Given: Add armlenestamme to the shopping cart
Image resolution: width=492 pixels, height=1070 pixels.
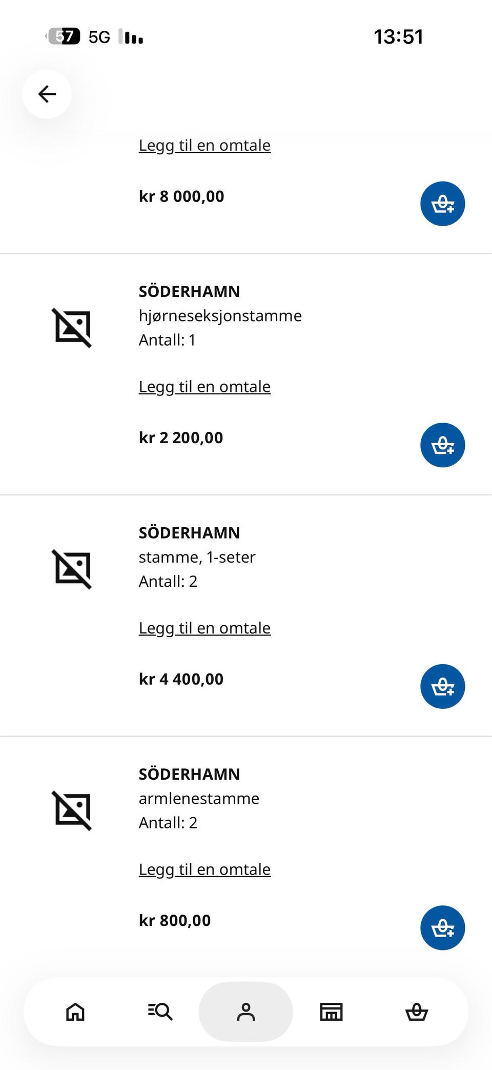Looking at the screenshot, I should [x=442, y=927].
